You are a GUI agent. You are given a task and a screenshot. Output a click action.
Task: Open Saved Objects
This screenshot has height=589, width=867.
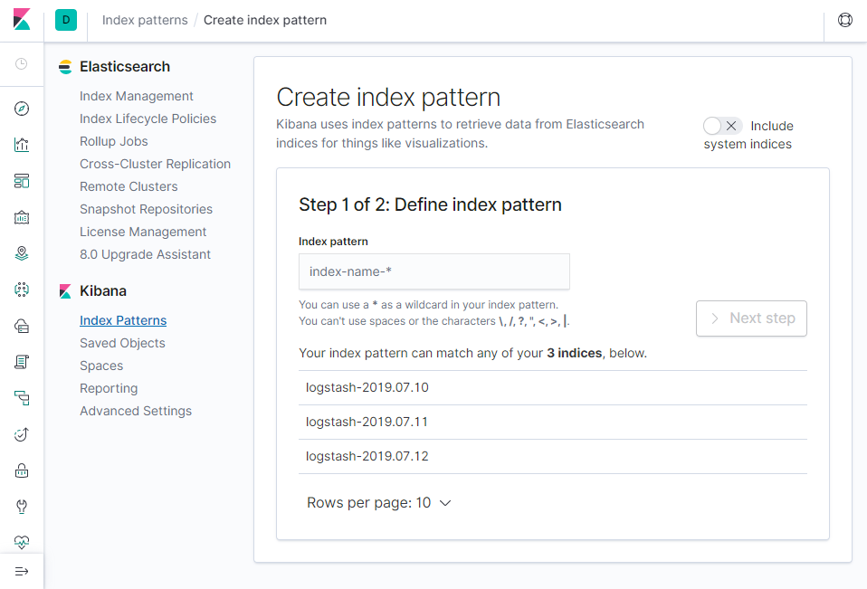coord(122,343)
